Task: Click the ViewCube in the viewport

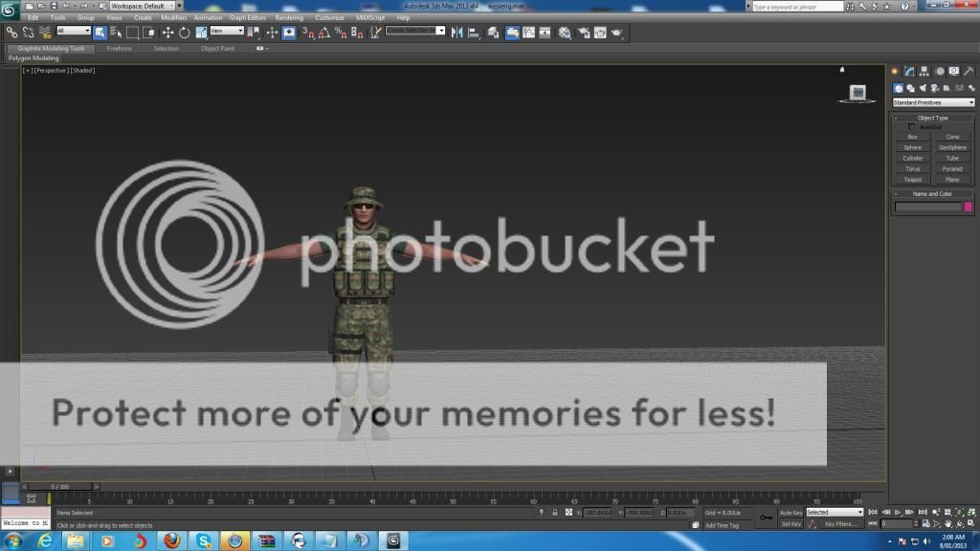Action: click(857, 93)
